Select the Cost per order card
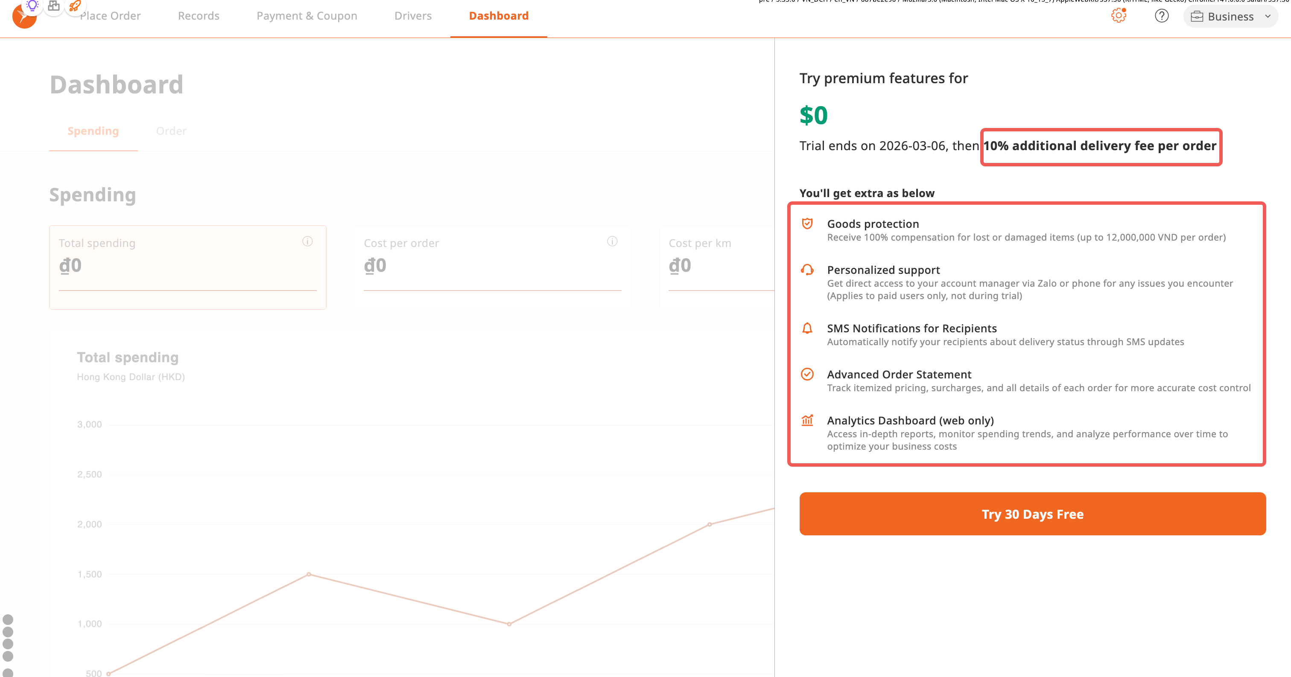 [493, 267]
